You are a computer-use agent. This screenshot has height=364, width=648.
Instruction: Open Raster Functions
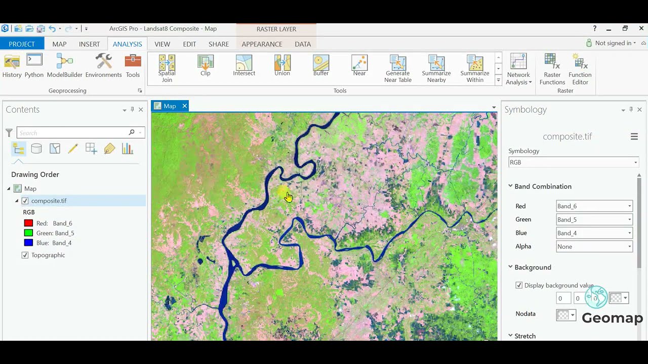click(x=552, y=69)
